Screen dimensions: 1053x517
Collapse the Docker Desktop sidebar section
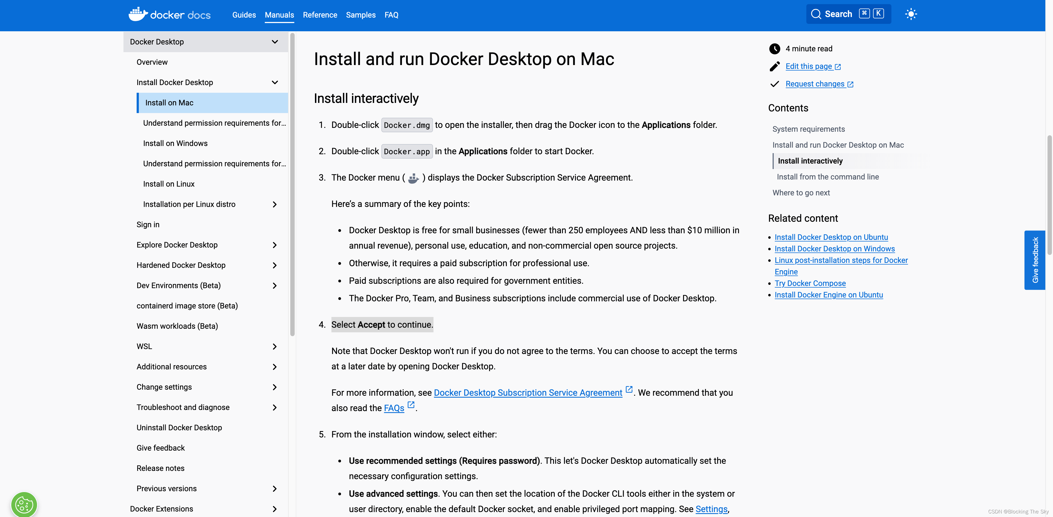[x=275, y=42]
